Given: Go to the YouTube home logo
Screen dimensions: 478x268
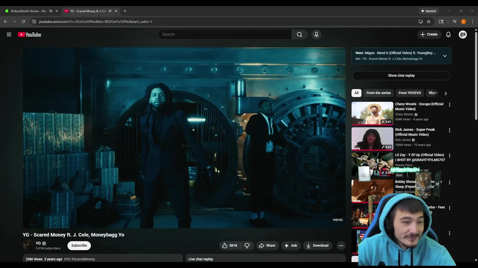Looking at the screenshot, I should click(30, 35).
